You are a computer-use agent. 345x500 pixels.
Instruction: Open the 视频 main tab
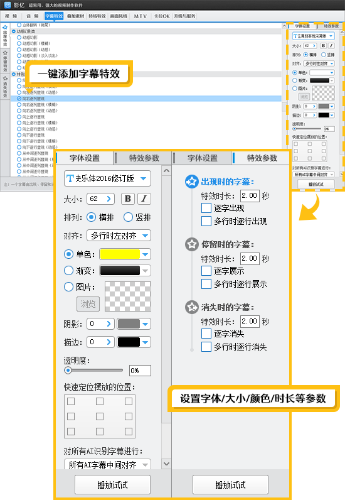click(11, 16)
